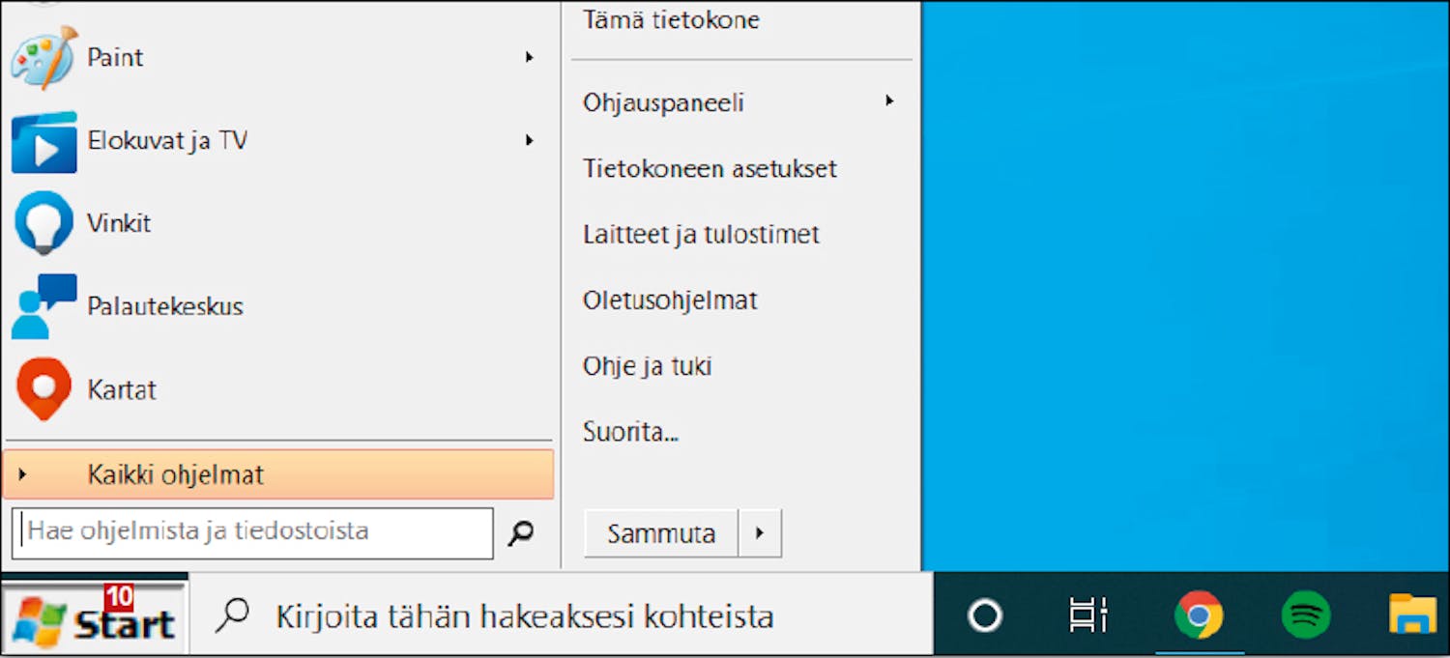The image size is (1450, 658).
Task: Select Laitteet ja tulostimet
Action: coord(701,235)
